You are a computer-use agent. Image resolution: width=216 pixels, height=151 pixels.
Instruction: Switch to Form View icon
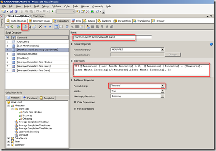(x=56, y=26)
